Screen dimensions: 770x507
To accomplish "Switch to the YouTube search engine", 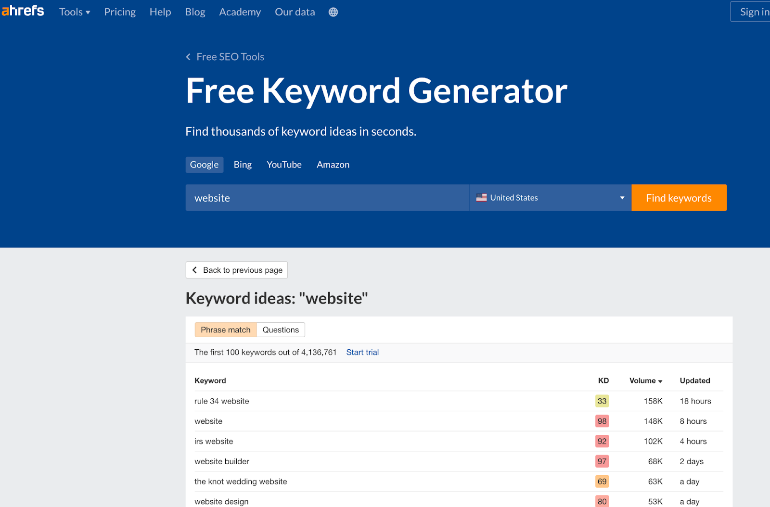I will pyautogui.click(x=284, y=165).
